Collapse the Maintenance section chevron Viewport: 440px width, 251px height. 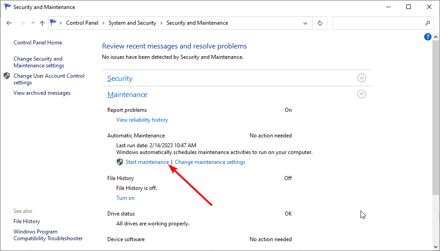tap(361, 94)
